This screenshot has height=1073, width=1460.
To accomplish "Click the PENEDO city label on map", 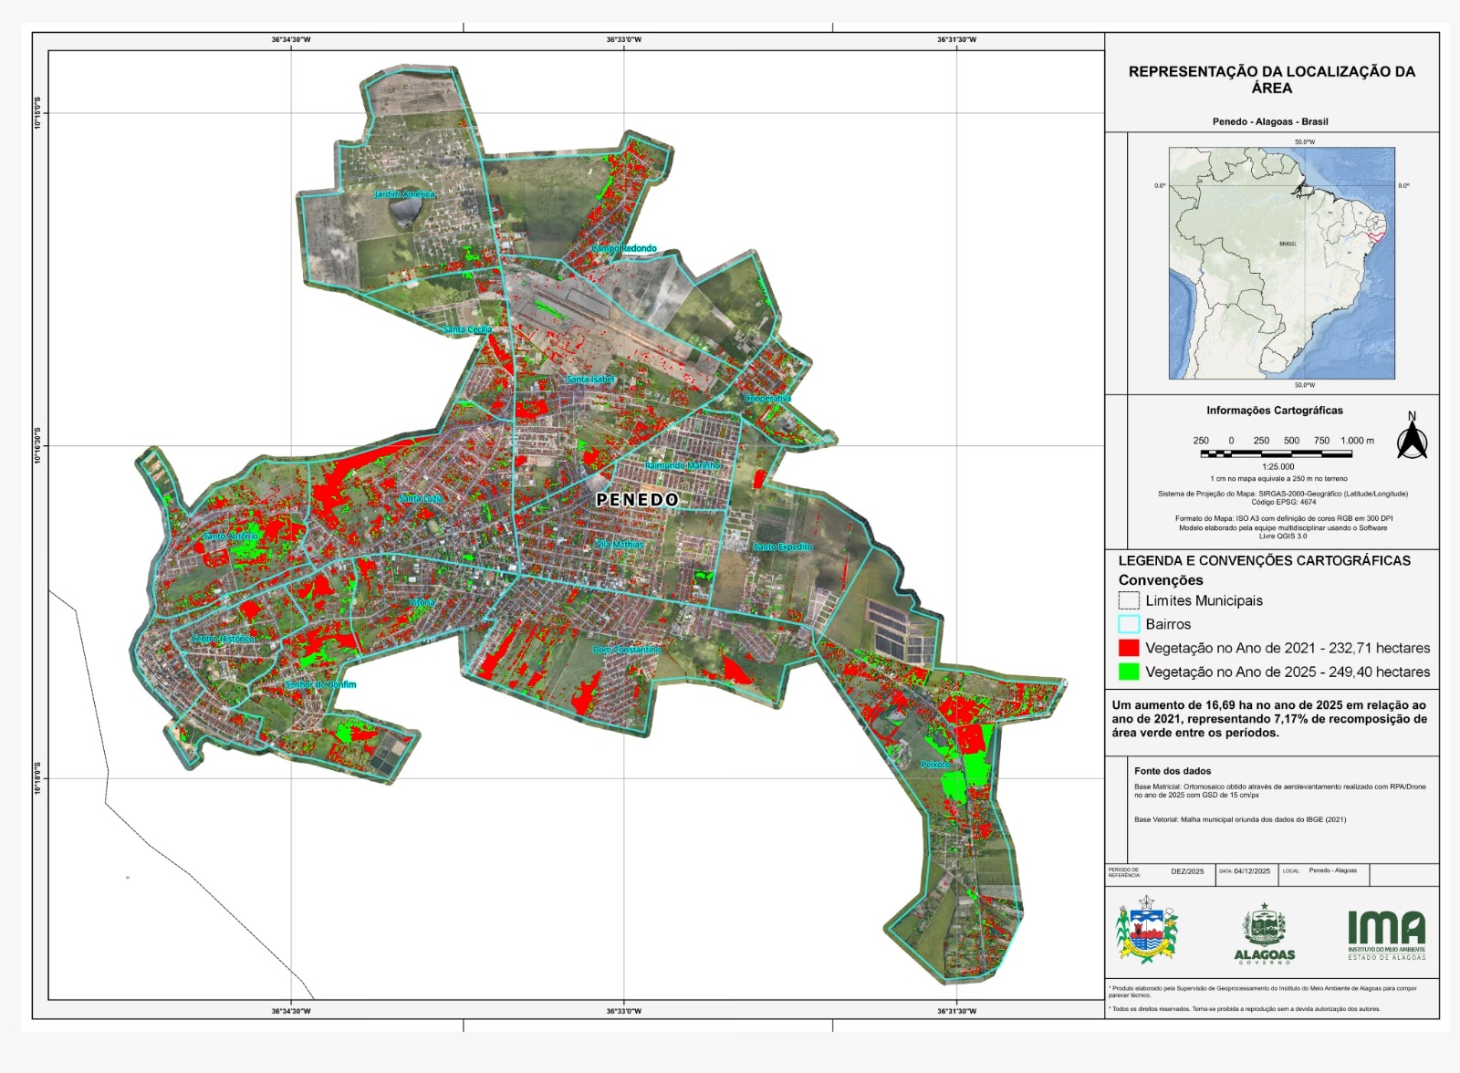I will (637, 500).
